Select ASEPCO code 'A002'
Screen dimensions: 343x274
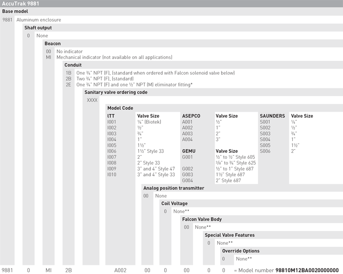(188, 128)
